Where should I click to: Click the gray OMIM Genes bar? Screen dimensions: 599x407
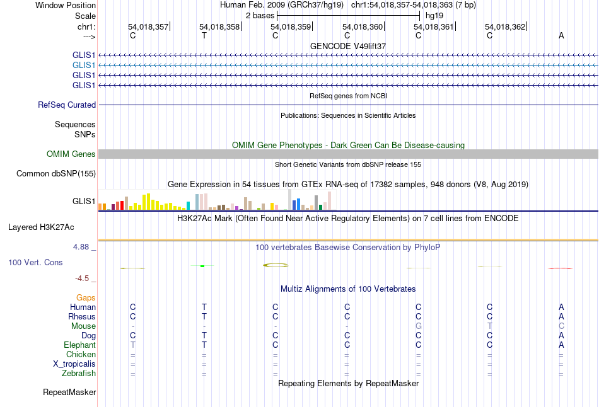[x=348, y=154]
